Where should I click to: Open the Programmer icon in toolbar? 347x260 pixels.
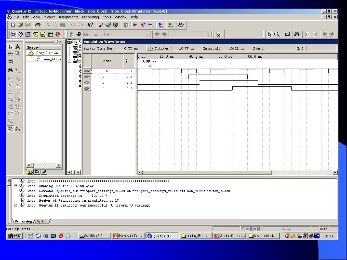(x=181, y=25)
